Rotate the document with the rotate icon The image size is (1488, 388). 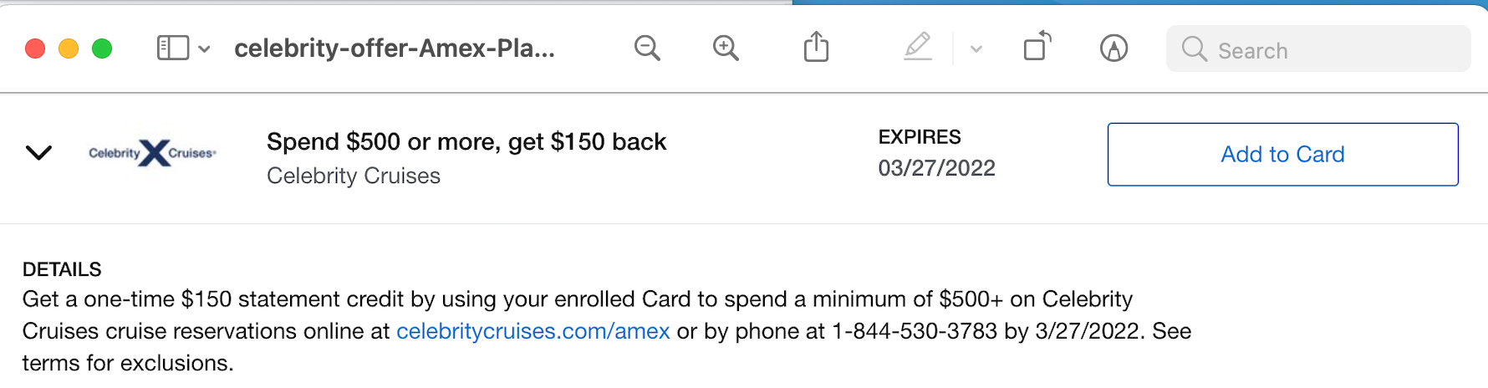[x=1037, y=47]
